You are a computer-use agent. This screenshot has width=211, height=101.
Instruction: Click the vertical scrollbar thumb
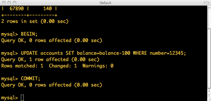(209, 59)
